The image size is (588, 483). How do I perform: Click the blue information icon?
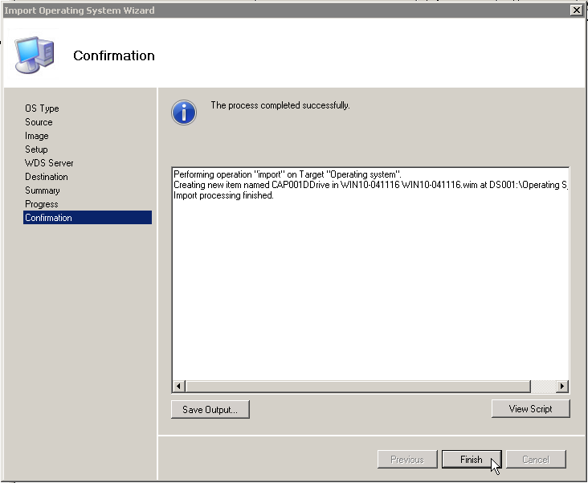184,113
